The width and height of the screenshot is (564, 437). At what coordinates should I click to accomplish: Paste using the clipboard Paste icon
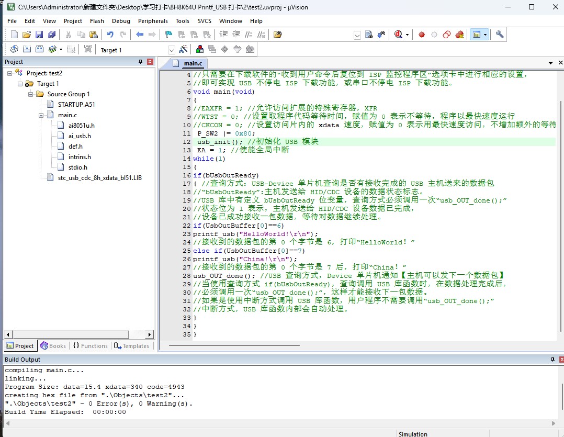pyautogui.click(x=94, y=35)
